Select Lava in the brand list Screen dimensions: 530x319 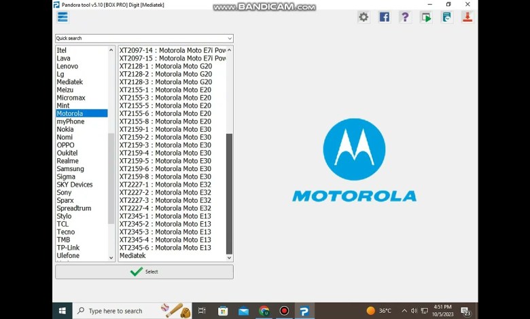[x=64, y=58]
